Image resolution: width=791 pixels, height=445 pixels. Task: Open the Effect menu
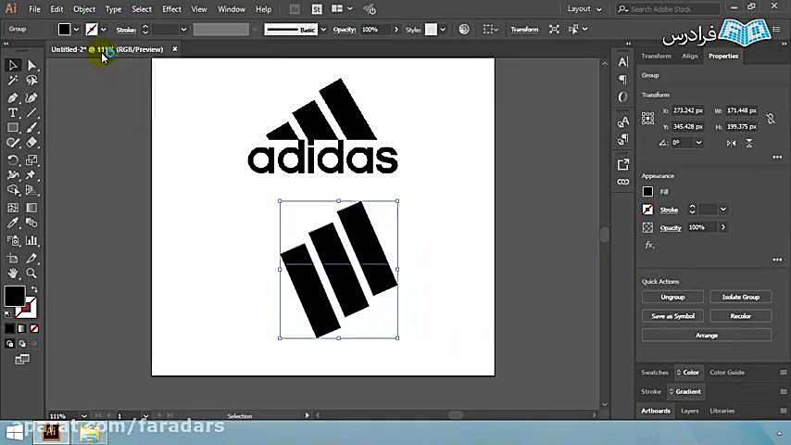coord(171,9)
